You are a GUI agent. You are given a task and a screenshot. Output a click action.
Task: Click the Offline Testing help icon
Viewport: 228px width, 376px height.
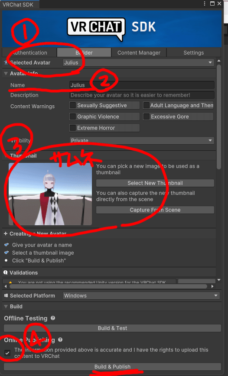53,318
